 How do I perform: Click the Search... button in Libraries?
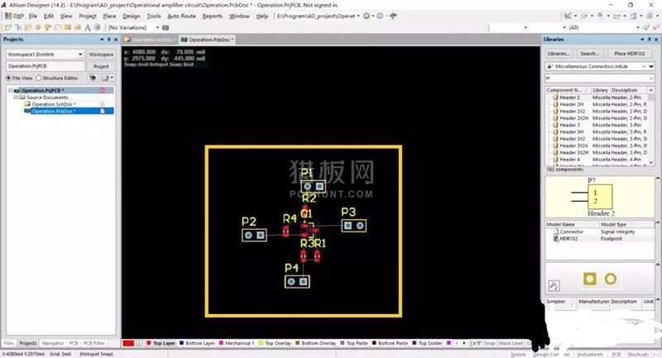[x=589, y=54]
